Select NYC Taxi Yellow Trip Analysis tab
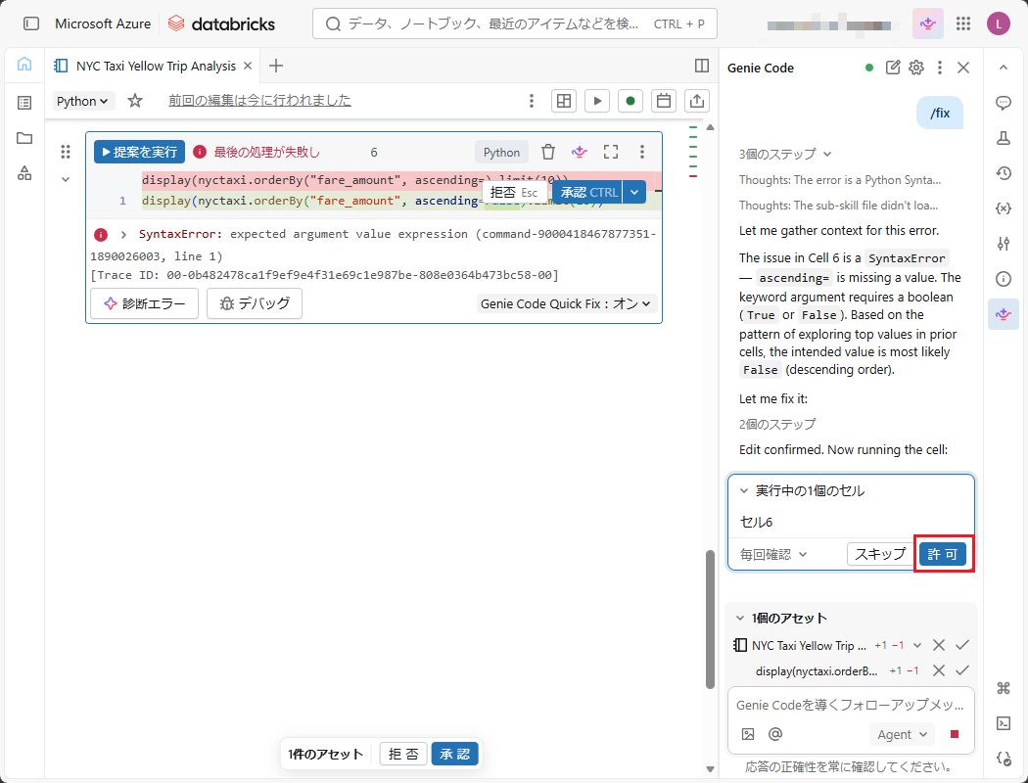 tap(155, 66)
